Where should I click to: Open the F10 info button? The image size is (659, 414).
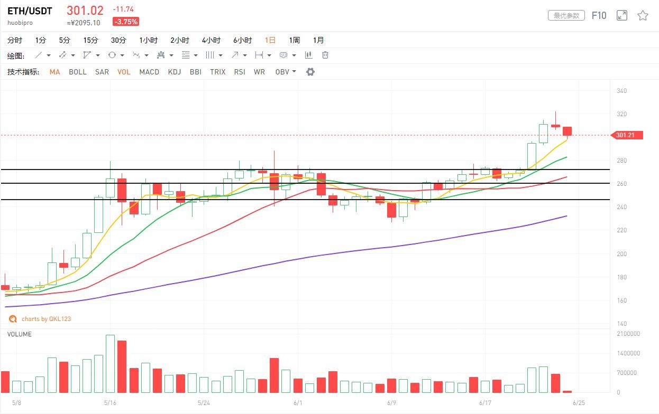(x=599, y=15)
